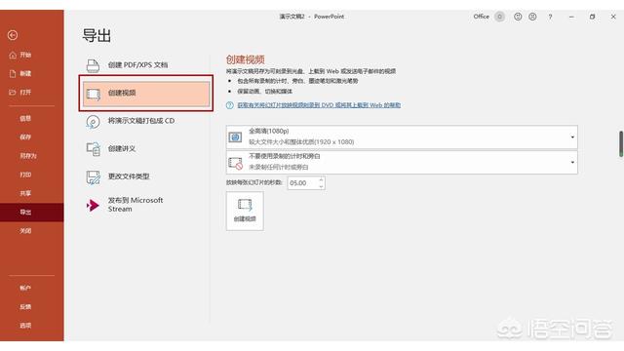624x351 pixels.
Task: Decrease seconds per slide with down arrow
Action: pos(321,186)
